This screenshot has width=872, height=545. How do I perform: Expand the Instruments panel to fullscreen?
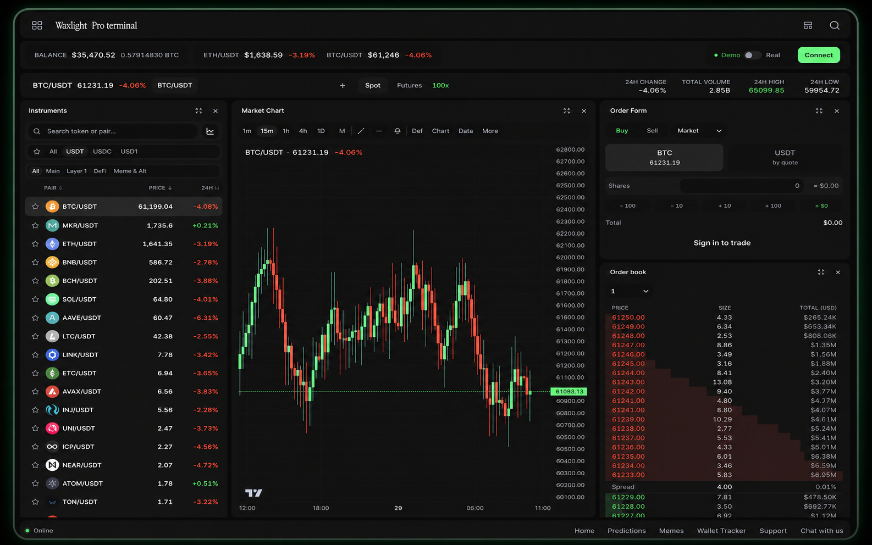pos(198,110)
